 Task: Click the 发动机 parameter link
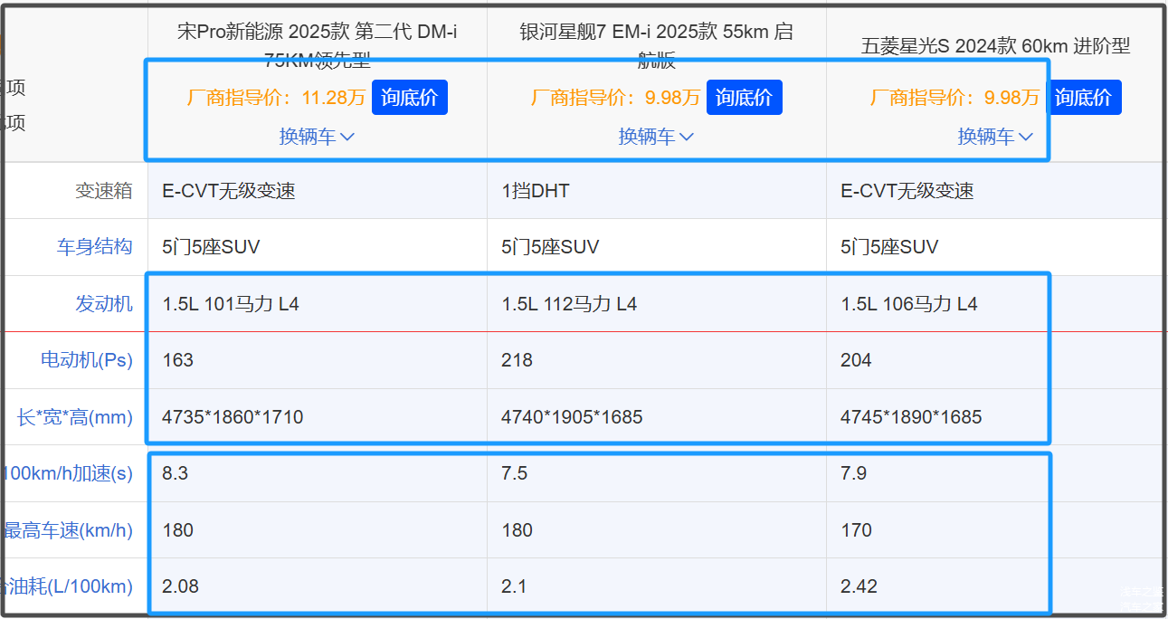point(103,304)
